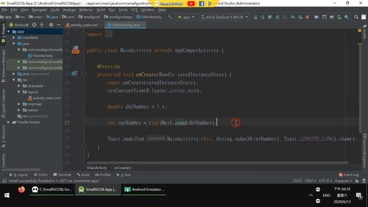Open Project panel gear settings

51,25
